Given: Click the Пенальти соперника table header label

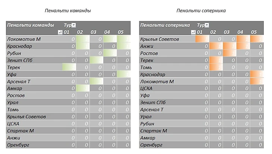Looking at the screenshot, I should coord(165,25).
